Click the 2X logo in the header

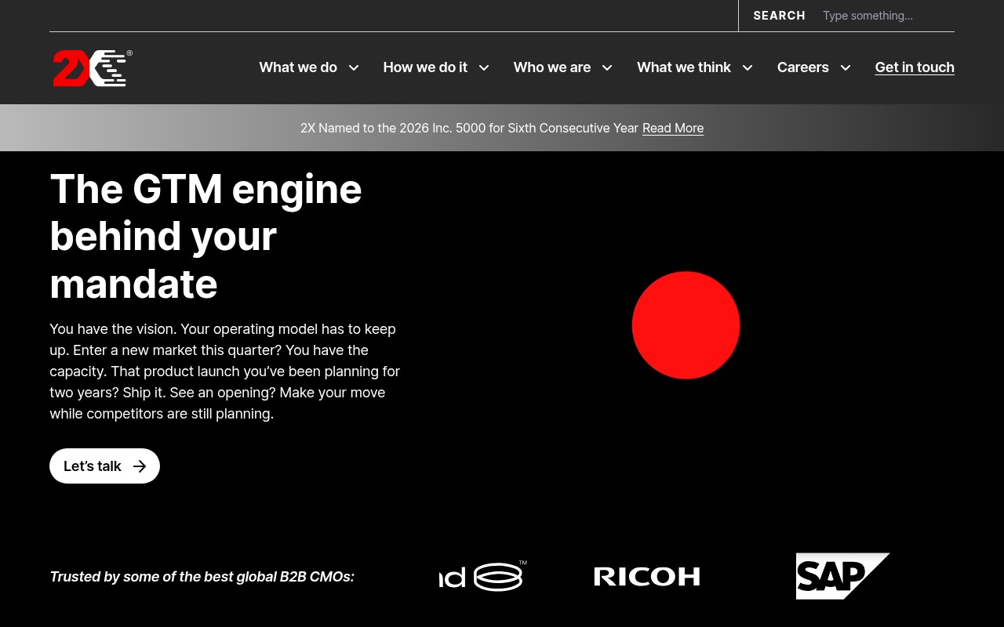point(92,68)
